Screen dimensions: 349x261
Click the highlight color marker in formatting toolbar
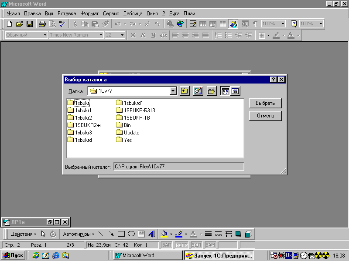point(276,35)
